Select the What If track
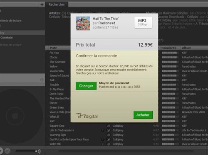 54,116
